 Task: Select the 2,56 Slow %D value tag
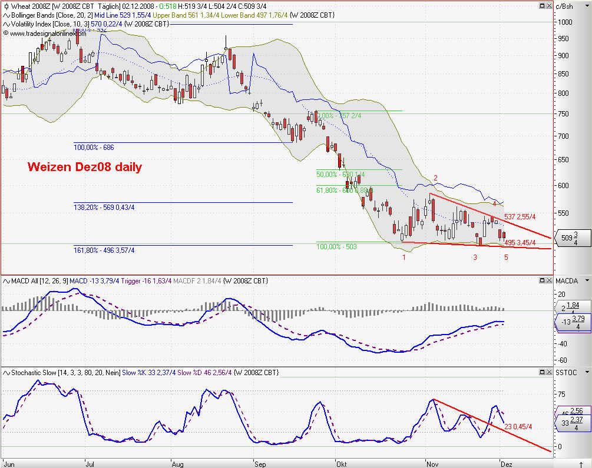(574, 411)
